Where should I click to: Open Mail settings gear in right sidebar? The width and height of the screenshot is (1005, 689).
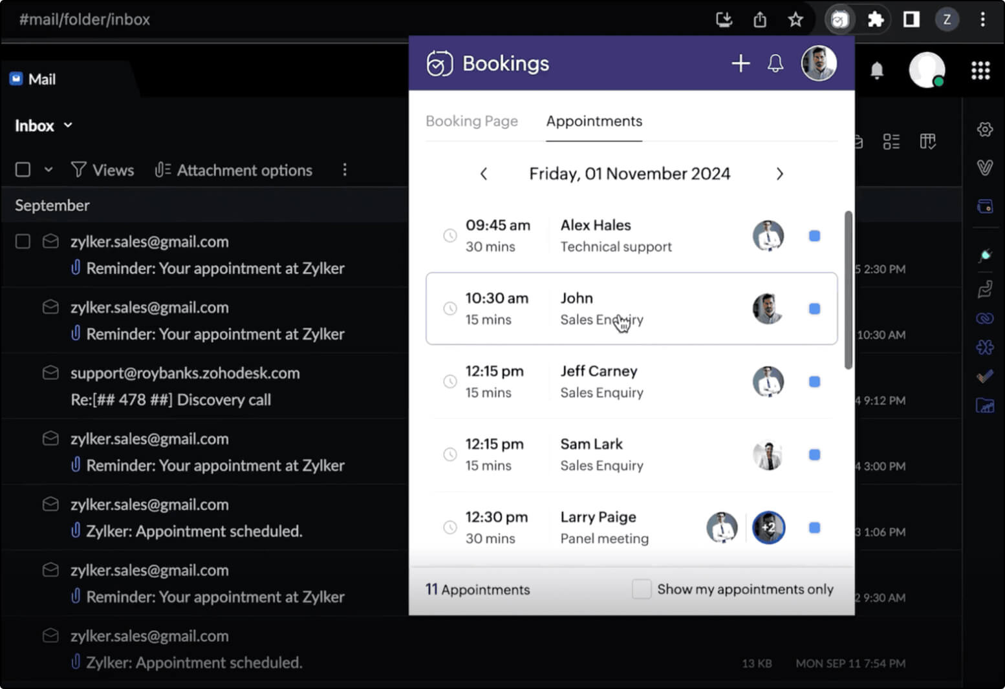tap(984, 129)
